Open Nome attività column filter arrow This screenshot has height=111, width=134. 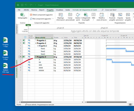[x=52, y=38]
